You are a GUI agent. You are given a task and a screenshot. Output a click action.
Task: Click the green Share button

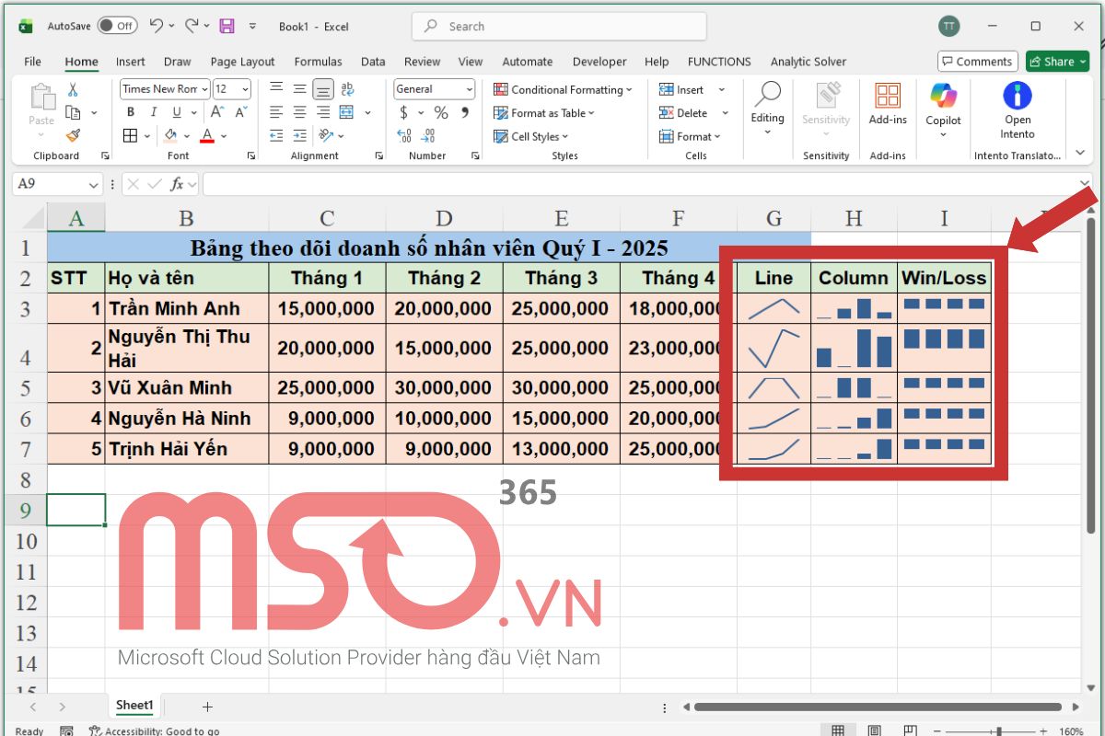point(1057,62)
